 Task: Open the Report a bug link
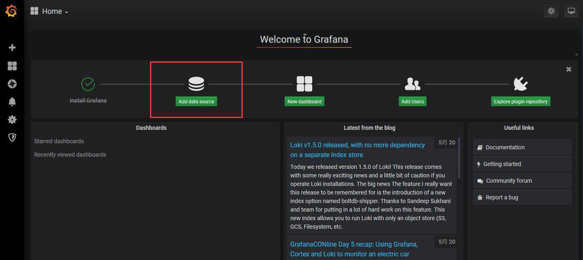tap(522, 197)
